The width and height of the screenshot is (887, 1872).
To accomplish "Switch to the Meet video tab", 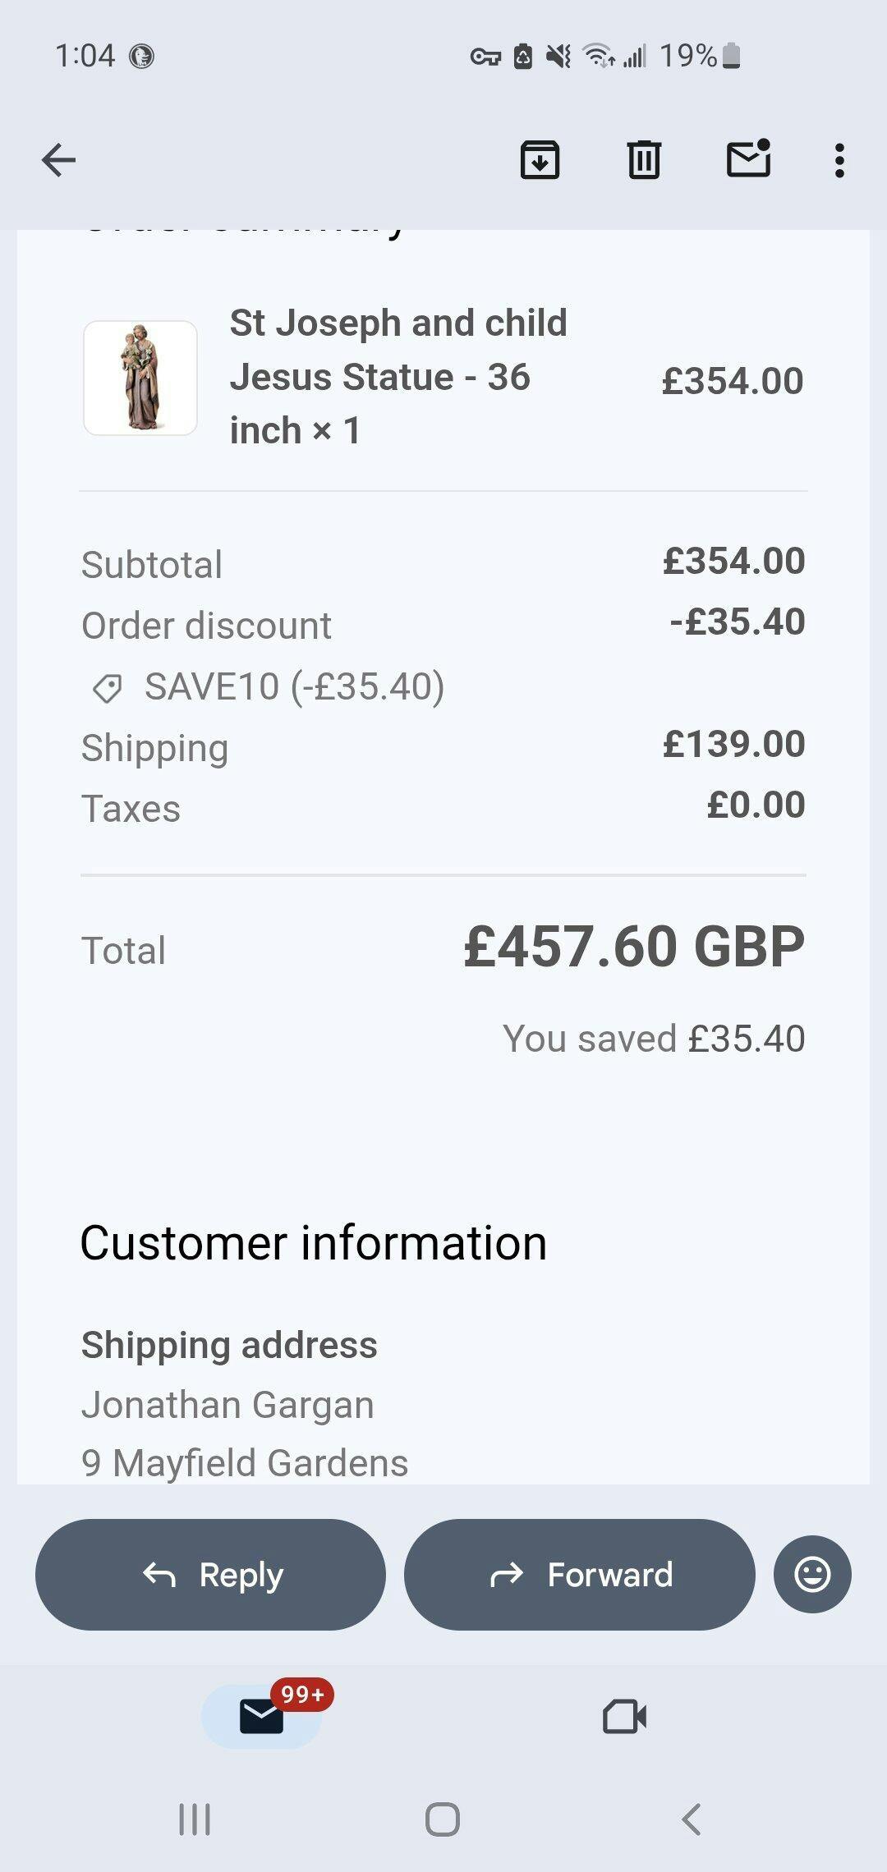I will pyautogui.click(x=624, y=1716).
